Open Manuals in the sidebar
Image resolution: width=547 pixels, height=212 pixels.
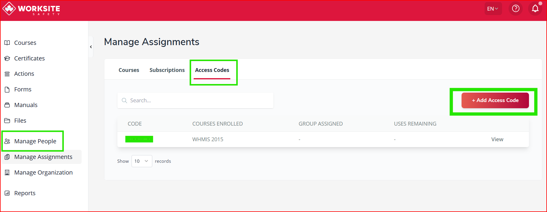(x=26, y=105)
